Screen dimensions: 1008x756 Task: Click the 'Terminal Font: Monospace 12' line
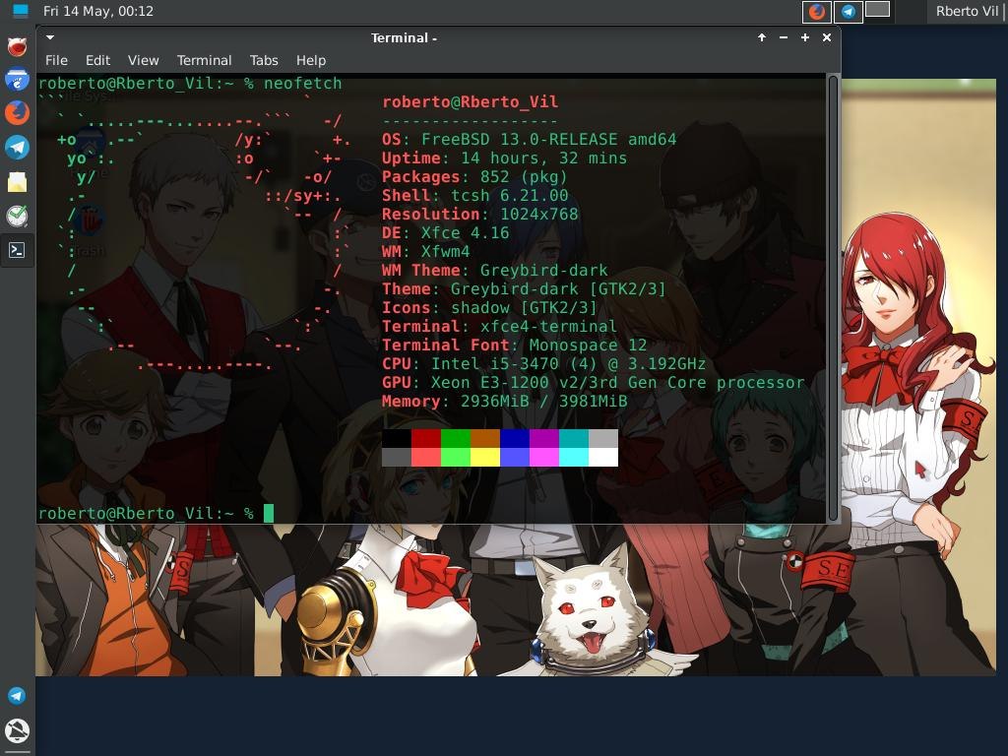[x=514, y=346]
